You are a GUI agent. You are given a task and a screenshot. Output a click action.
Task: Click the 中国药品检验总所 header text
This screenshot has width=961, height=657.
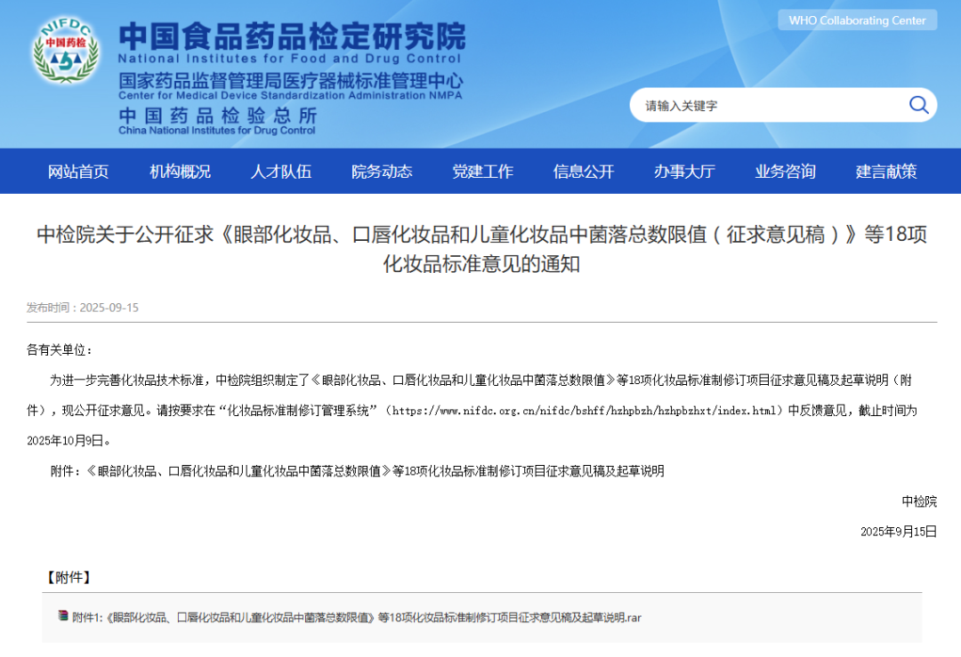click(x=218, y=115)
